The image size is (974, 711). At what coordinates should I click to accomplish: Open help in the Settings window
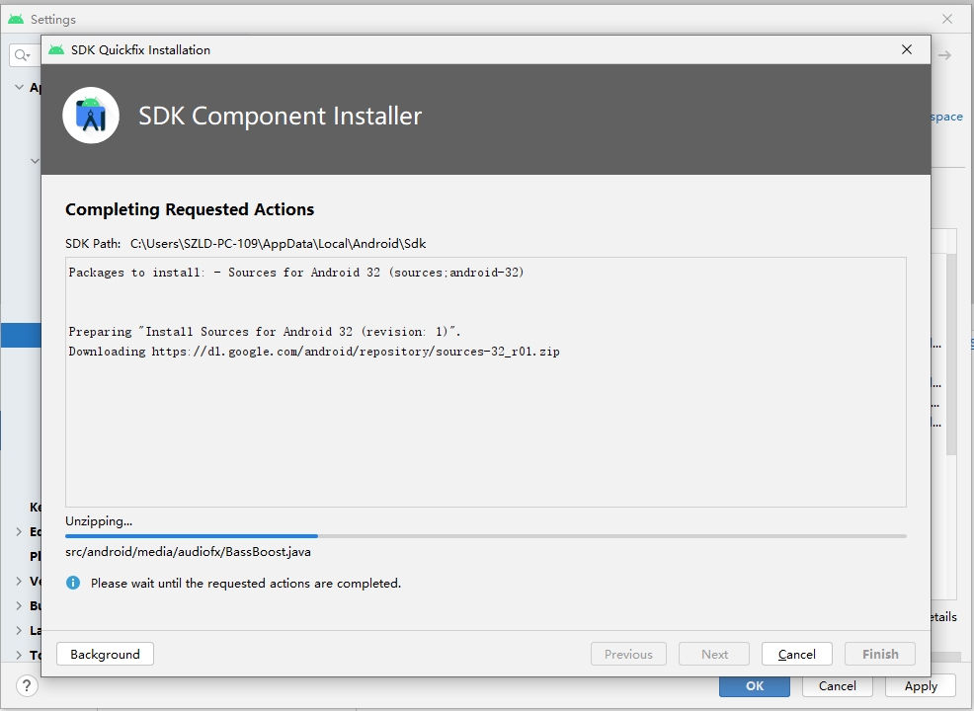point(26,686)
